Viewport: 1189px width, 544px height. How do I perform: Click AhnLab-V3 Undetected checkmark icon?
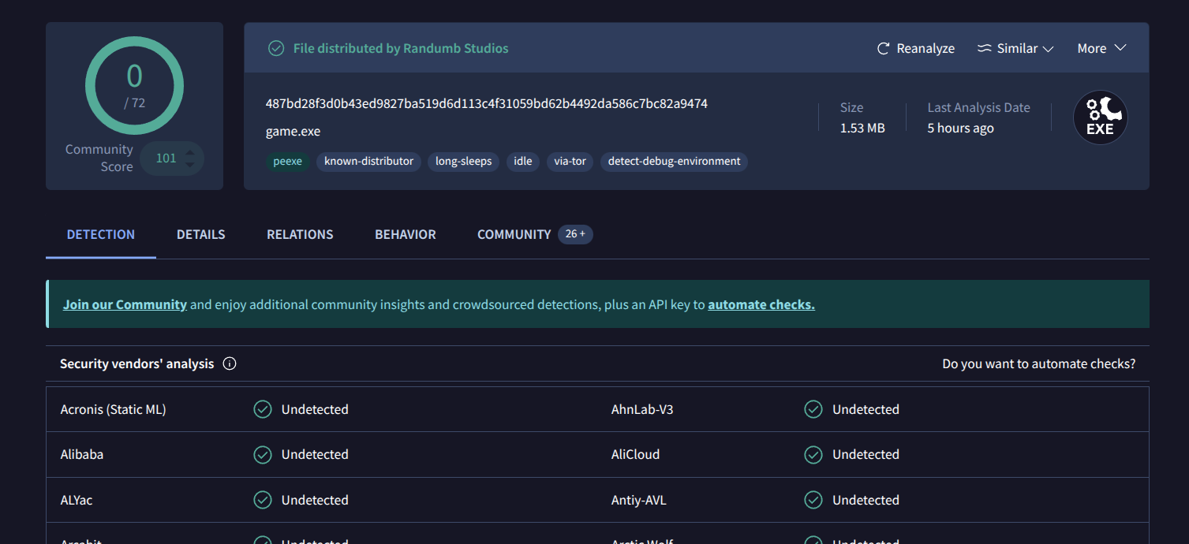click(x=813, y=409)
